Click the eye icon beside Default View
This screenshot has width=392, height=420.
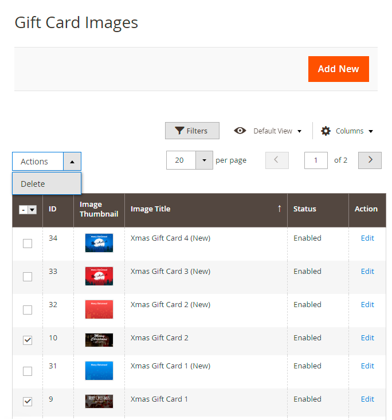point(240,131)
